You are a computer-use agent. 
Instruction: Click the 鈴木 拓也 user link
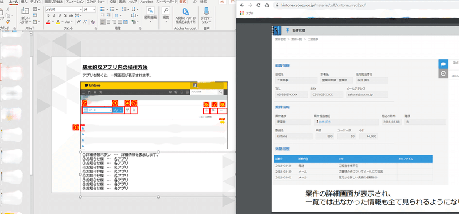(324, 122)
